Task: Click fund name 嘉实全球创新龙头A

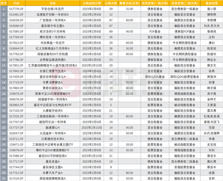Action: [53, 77]
